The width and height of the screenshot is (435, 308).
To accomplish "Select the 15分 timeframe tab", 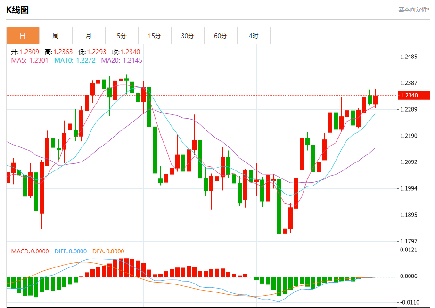I will [155, 36].
